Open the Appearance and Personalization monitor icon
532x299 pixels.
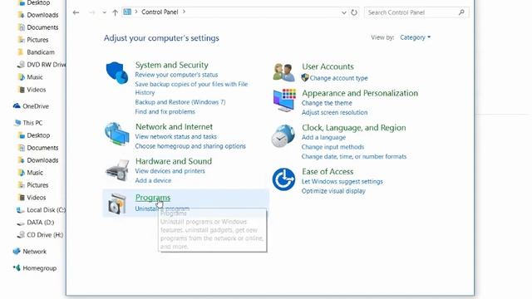[x=284, y=100]
